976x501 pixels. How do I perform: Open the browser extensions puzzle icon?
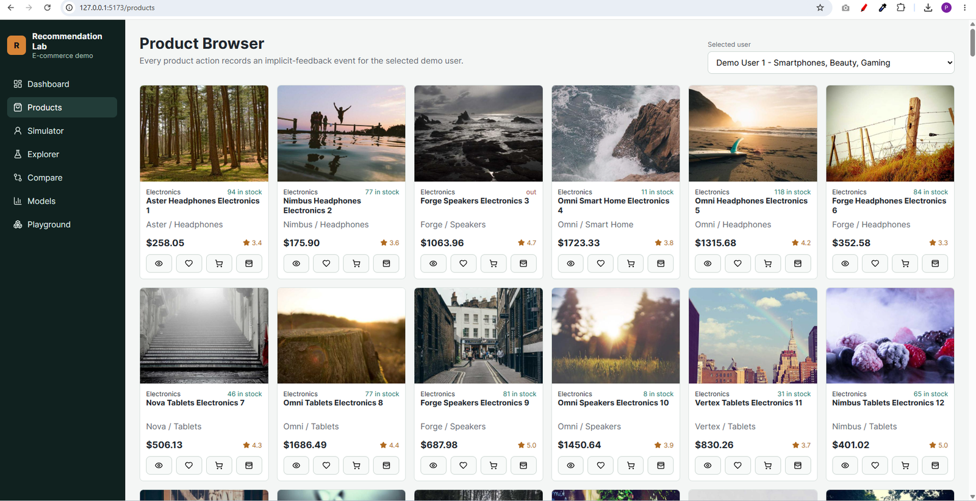901,8
